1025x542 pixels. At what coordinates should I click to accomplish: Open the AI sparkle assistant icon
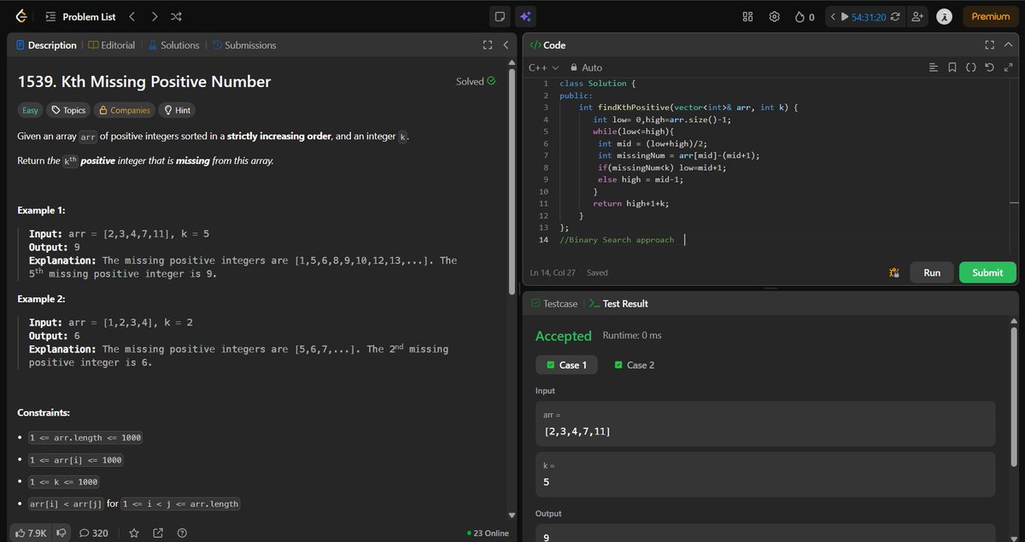click(524, 16)
